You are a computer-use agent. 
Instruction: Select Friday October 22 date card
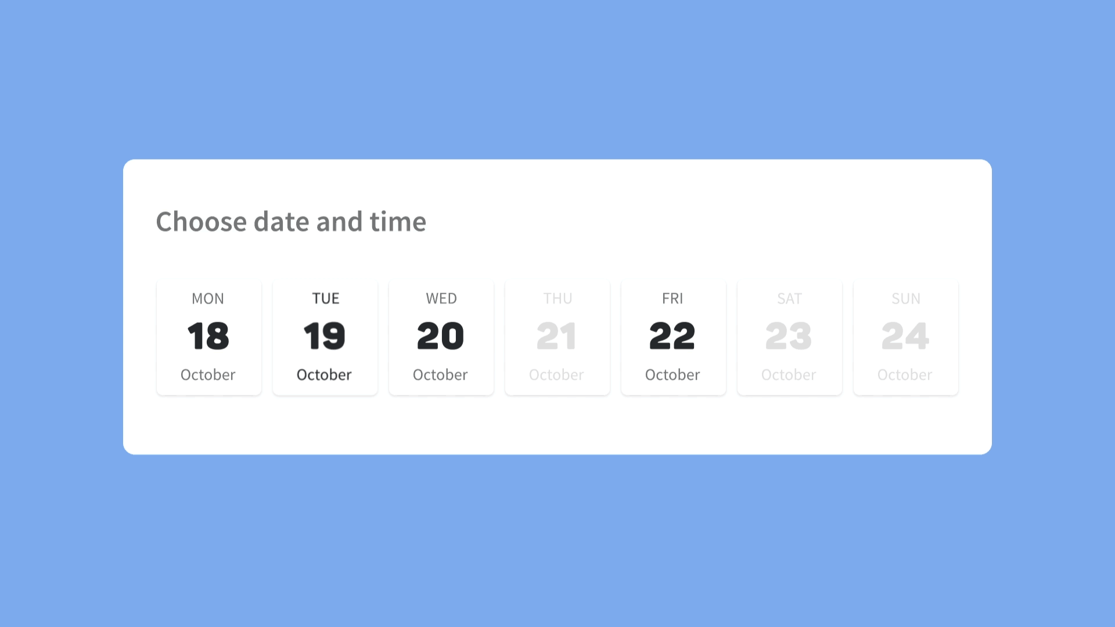coord(672,336)
